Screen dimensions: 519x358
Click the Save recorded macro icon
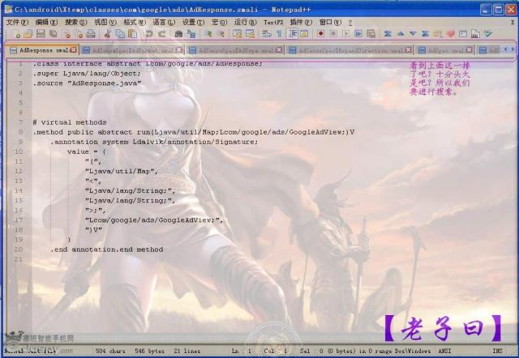[371, 34]
